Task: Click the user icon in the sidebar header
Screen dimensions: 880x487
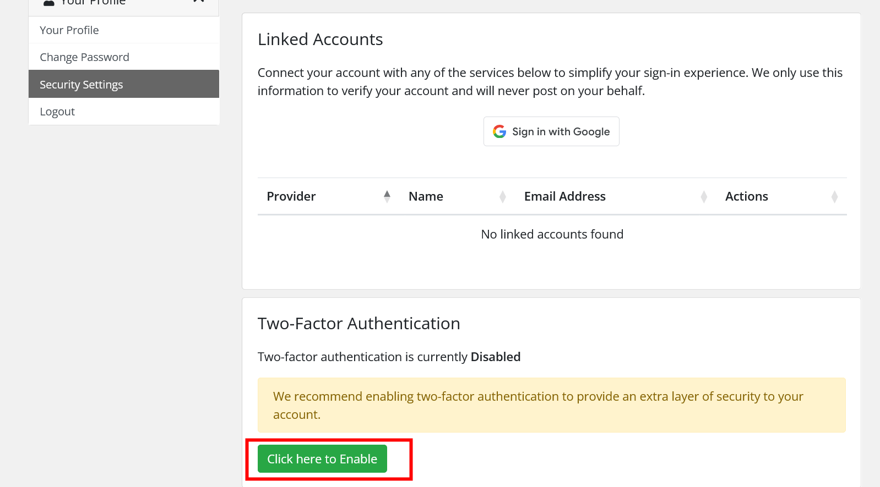Action: point(49,3)
